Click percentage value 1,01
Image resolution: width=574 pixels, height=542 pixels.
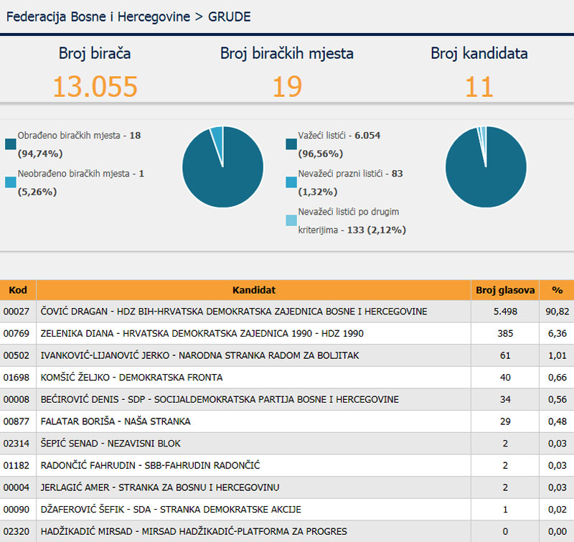pyautogui.click(x=557, y=355)
